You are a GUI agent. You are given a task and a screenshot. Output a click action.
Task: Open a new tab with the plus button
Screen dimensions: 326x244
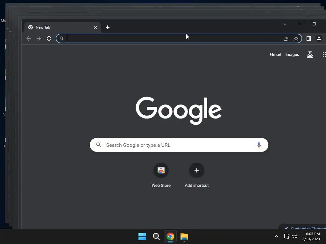coord(108,27)
